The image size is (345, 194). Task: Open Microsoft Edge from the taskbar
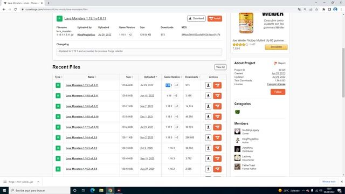[x=92, y=190]
